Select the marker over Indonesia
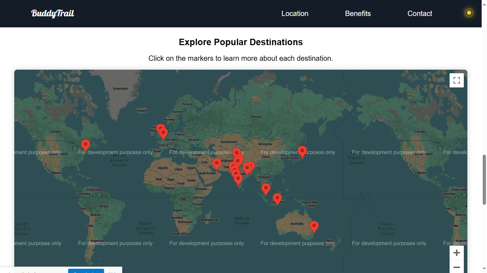This screenshot has width=487, height=273. (277, 199)
